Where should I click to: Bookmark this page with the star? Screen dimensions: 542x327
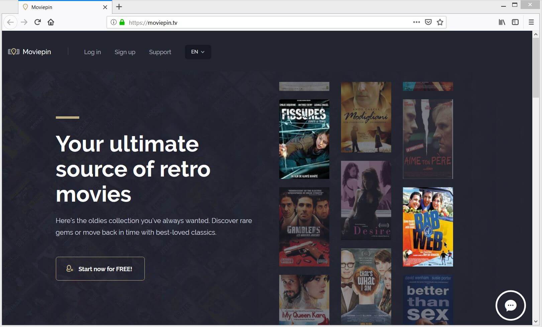tap(440, 22)
